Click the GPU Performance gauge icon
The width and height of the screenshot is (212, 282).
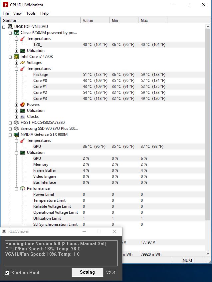point(23,188)
